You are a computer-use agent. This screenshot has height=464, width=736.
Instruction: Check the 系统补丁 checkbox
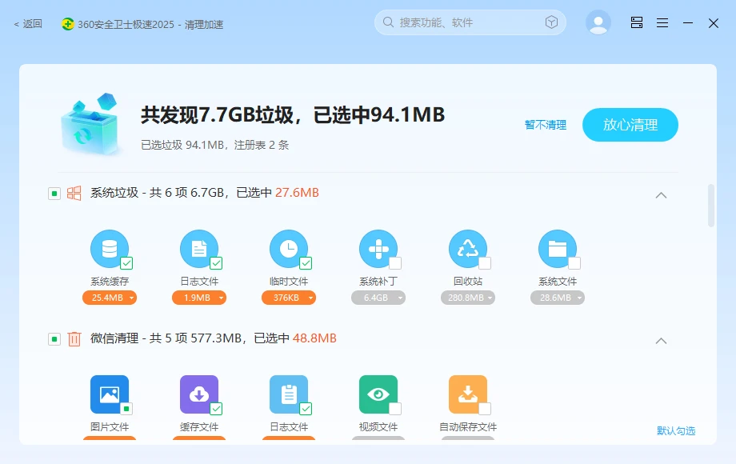(395, 263)
